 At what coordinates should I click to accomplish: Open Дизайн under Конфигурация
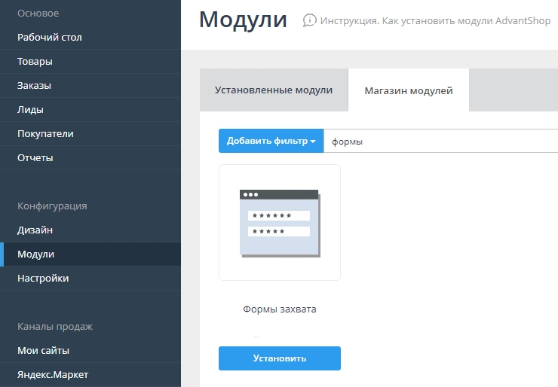(35, 230)
